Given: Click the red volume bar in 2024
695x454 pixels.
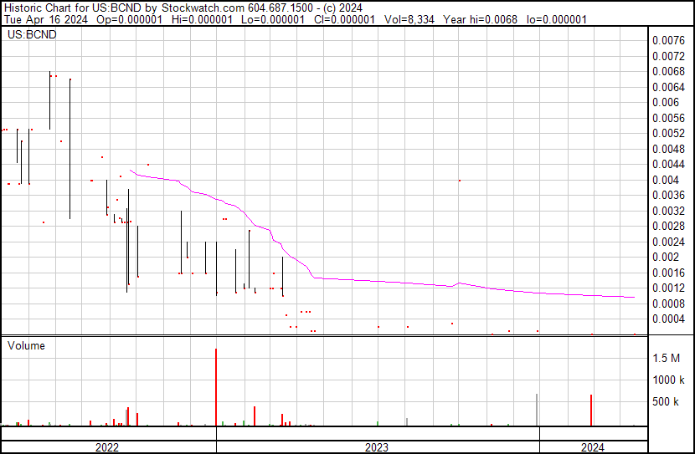Looking at the screenshot, I should pos(591,411).
